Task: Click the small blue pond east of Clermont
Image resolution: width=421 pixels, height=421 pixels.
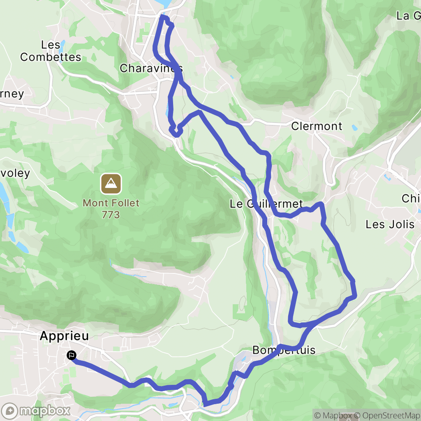Action: click(x=355, y=127)
